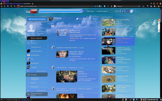
Task: Click into the YouTube search box
Action: click(60, 11)
